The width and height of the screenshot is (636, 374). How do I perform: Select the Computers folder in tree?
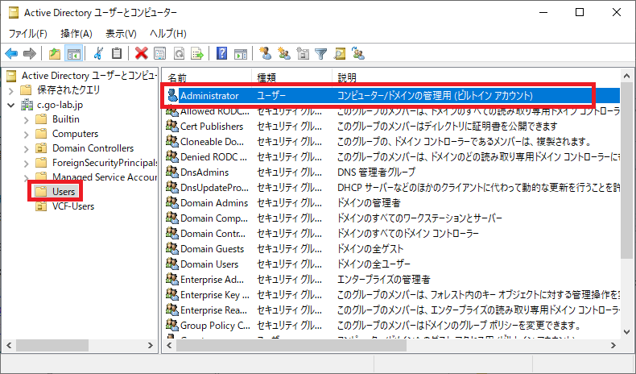(67, 134)
